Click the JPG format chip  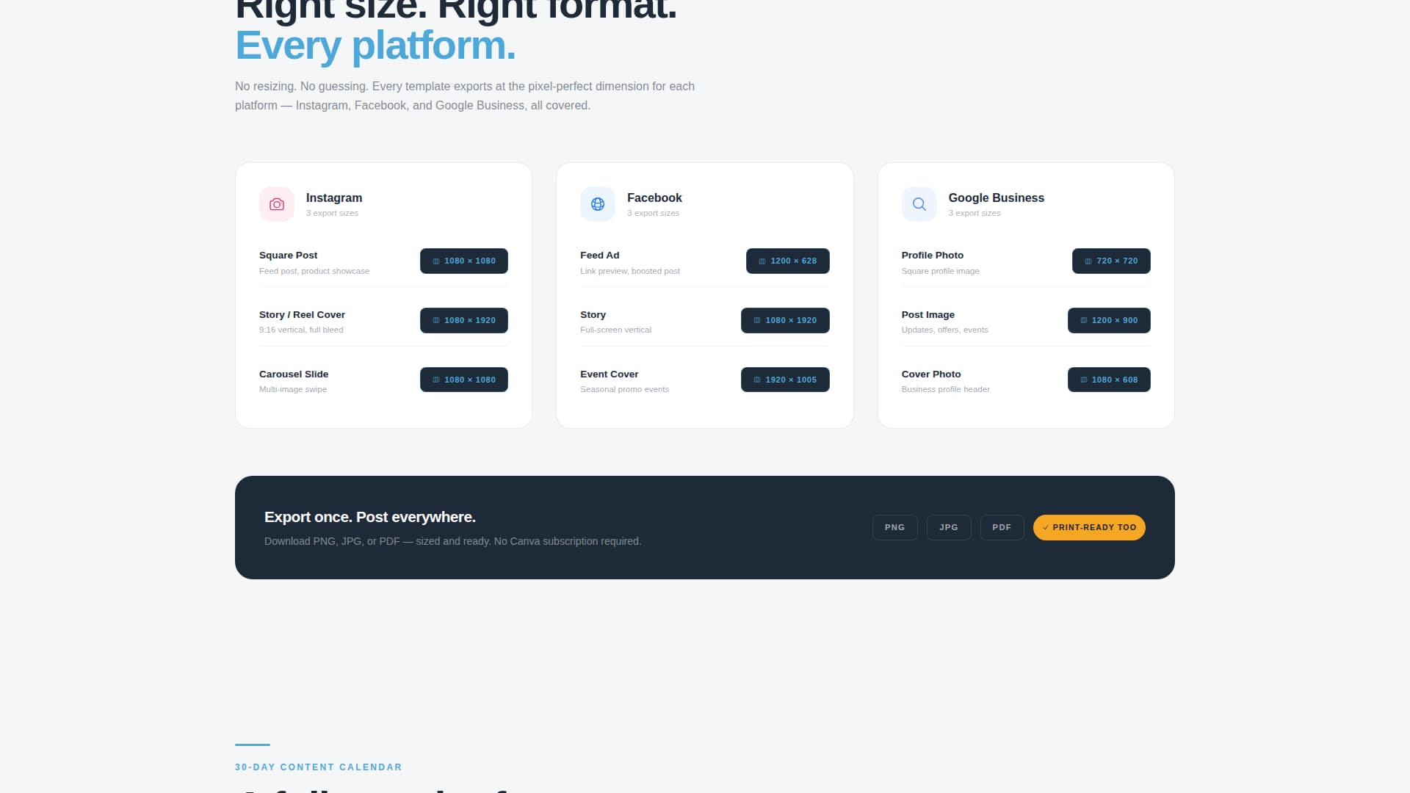(x=949, y=527)
